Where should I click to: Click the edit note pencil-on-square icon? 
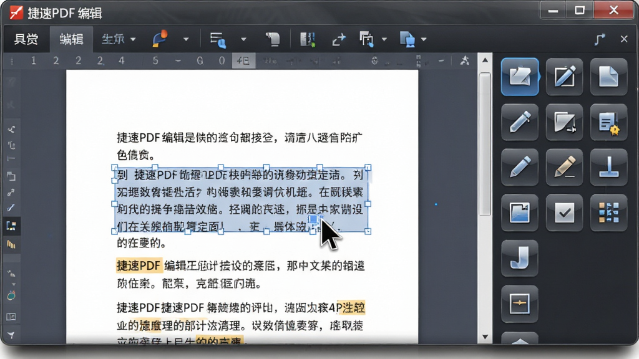(564, 77)
